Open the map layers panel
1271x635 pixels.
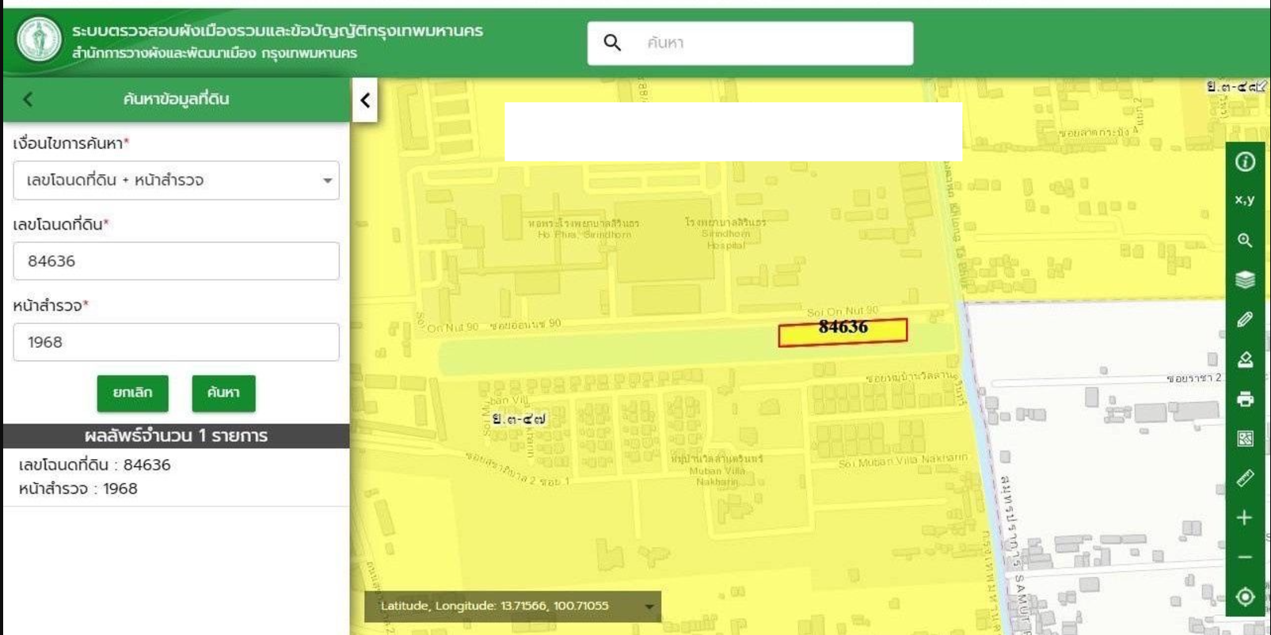pyautogui.click(x=1245, y=280)
